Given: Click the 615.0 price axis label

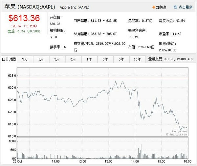Looking at the screenshot, I should click(x=12, y=124).
